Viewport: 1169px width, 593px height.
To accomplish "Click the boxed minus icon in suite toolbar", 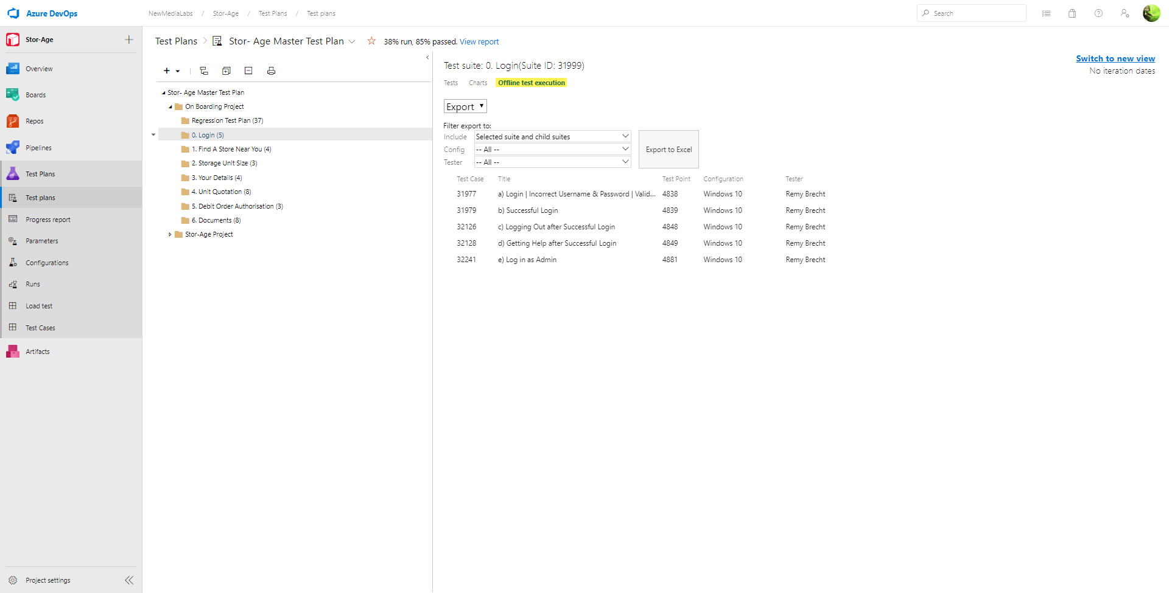I will tap(248, 71).
